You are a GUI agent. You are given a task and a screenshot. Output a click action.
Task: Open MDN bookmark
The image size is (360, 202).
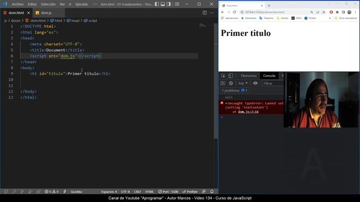coord(296,18)
